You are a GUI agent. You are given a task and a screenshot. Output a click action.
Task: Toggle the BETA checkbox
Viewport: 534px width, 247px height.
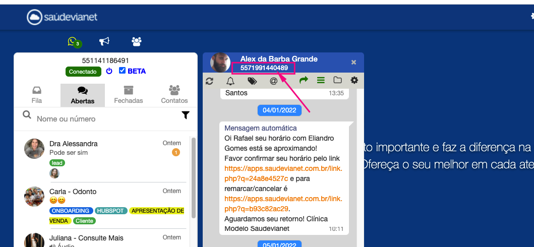[122, 71]
